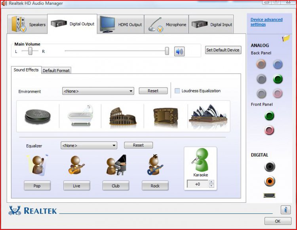Select the stone corridor environment icon
Screen dimensions: 297x230
[x=166, y=117]
